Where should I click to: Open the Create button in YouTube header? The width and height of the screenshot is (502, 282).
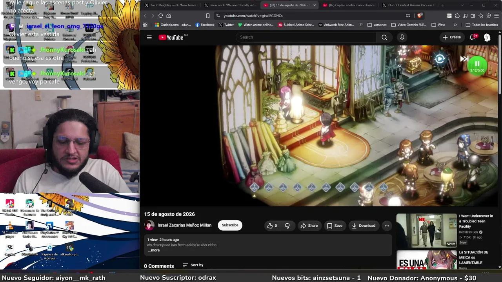pos(452,37)
